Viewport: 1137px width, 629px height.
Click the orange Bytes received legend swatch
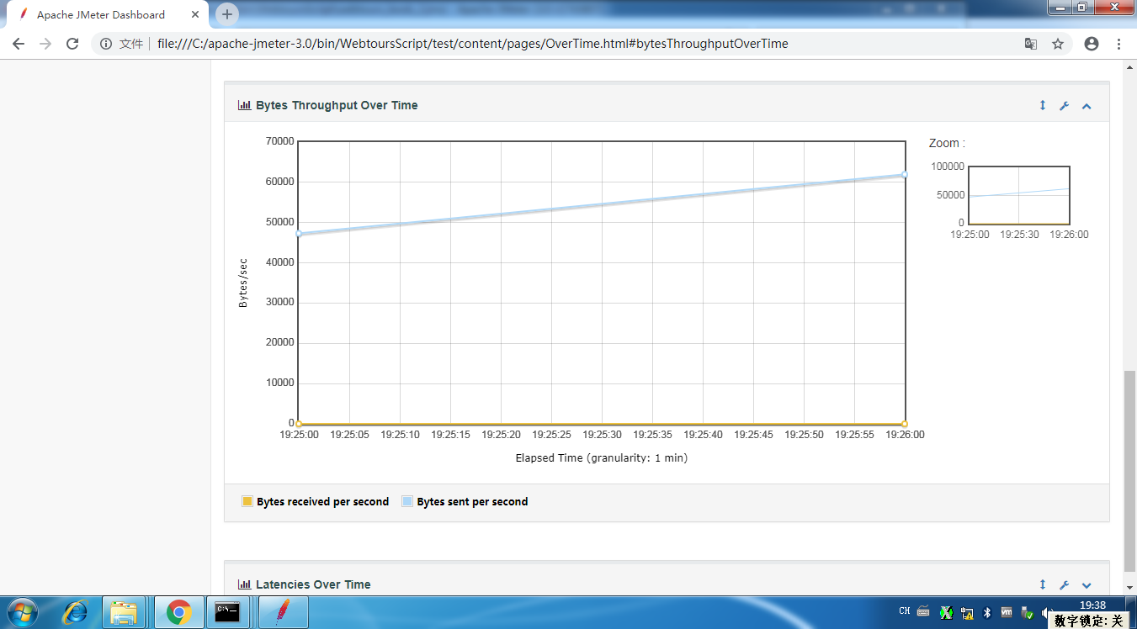click(x=247, y=501)
